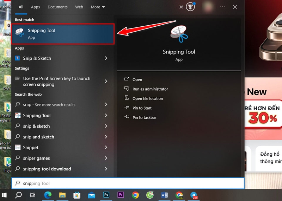Expand the 'snipping tool download' suggestion arrow

tap(106, 169)
